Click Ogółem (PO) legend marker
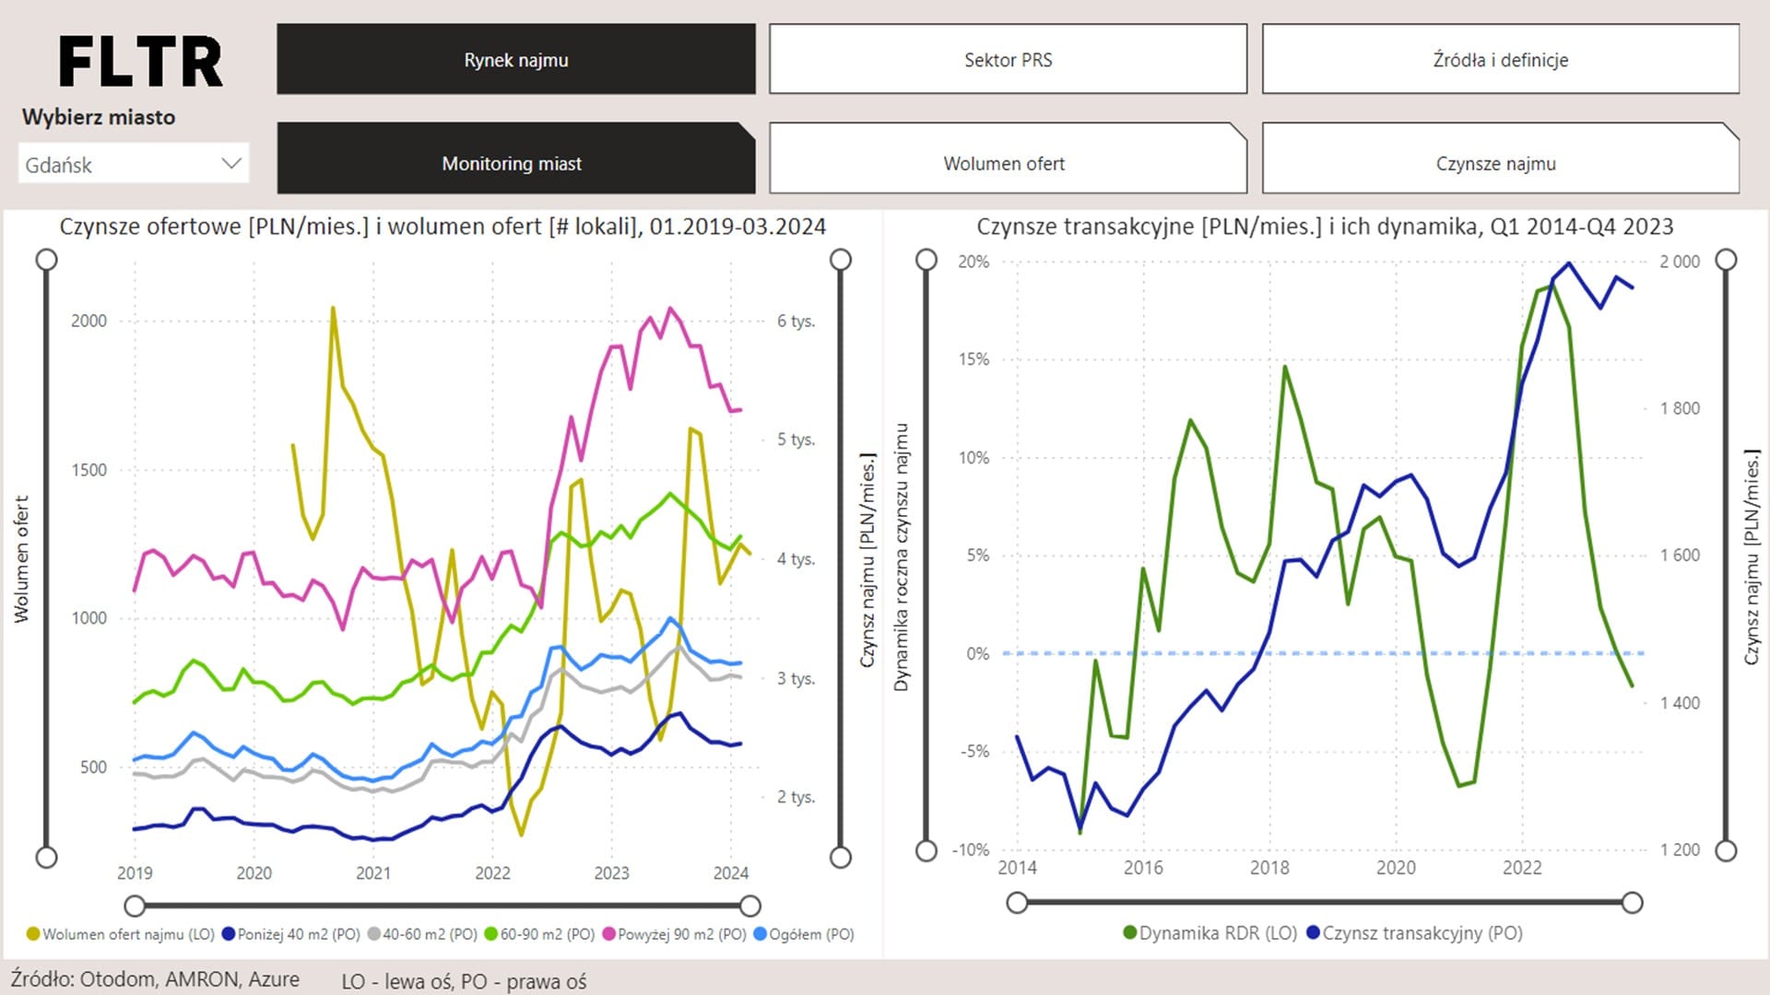 click(x=761, y=934)
